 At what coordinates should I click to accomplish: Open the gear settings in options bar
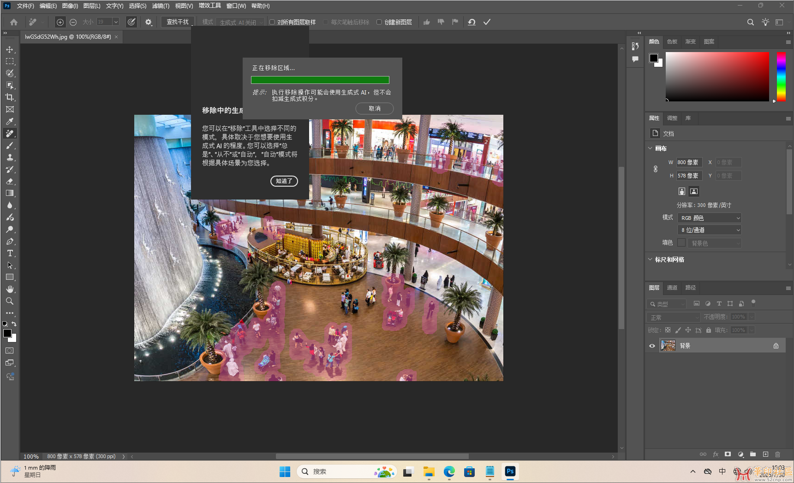pyautogui.click(x=148, y=22)
